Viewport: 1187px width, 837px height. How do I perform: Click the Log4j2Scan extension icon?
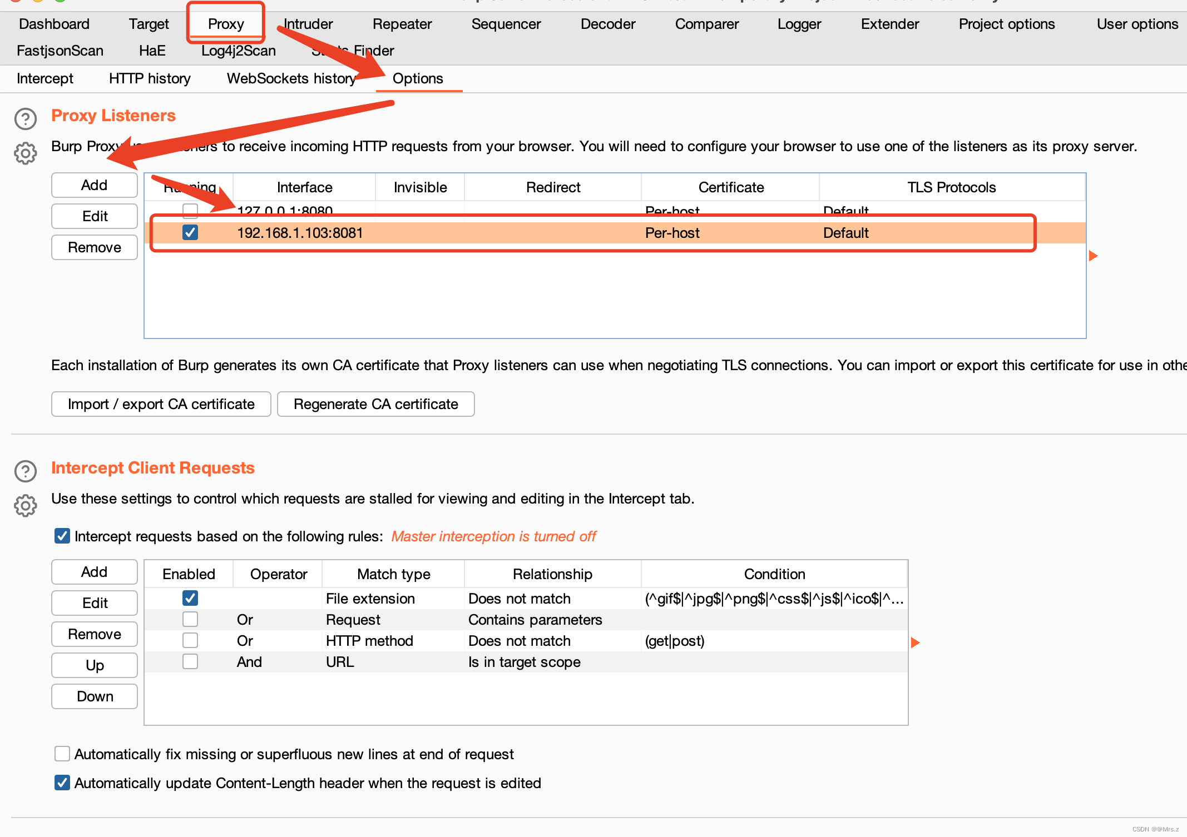[x=239, y=51]
